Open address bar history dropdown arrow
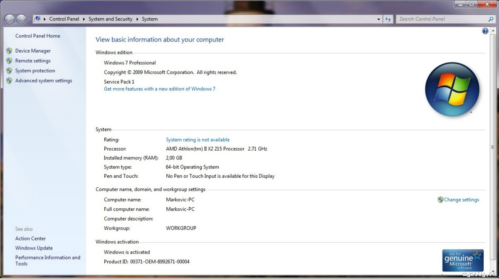The width and height of the screenshot is (499, 279). (378, 19)
